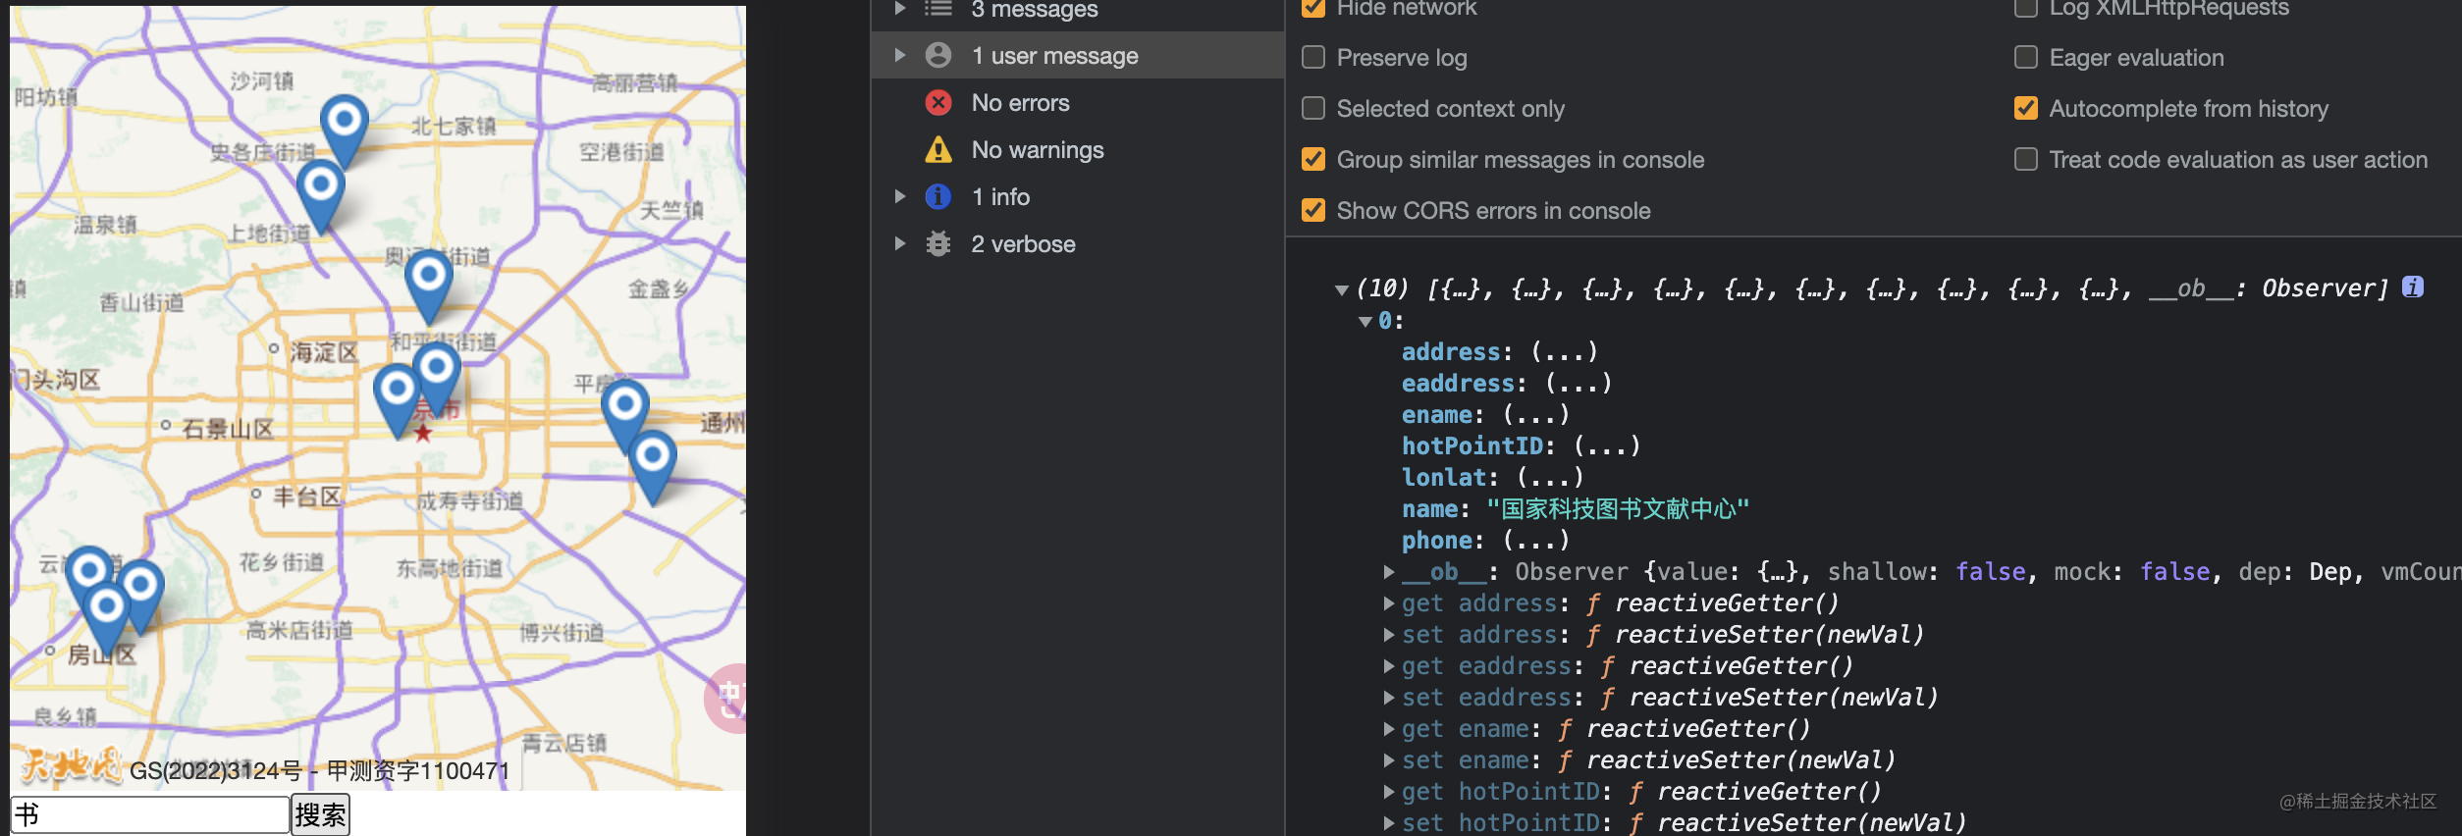Click the blue info circle icon

click(x=938, y=197)
